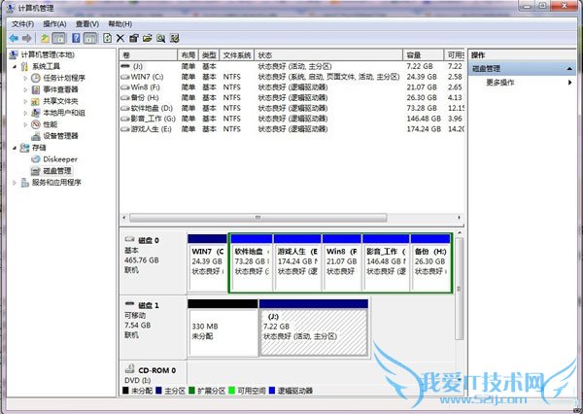This screenshot has width=583, height=414.
Task: Click the 本地用户和组 icon in tree
Action: click(x=36, y=113)
